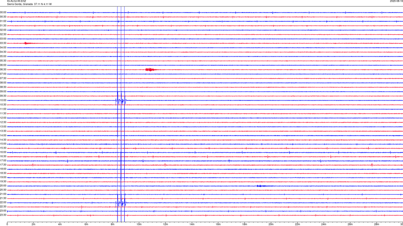
Task: Select the 09:30 time label
Action: pyautogui.click(x=3, y=96)
